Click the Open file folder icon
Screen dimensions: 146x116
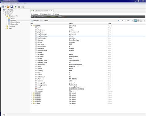pos(8,7)
